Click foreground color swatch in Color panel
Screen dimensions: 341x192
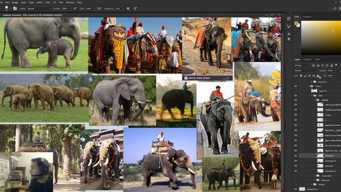pyautogui.click(x=296, y=23)
